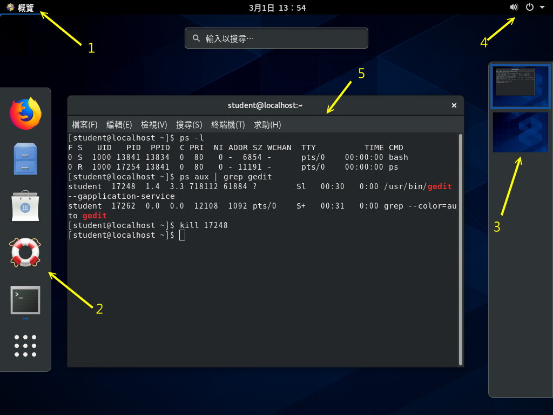Click the power icon in top bar
This screenshot has width=553, height=415.
point(530,7)
